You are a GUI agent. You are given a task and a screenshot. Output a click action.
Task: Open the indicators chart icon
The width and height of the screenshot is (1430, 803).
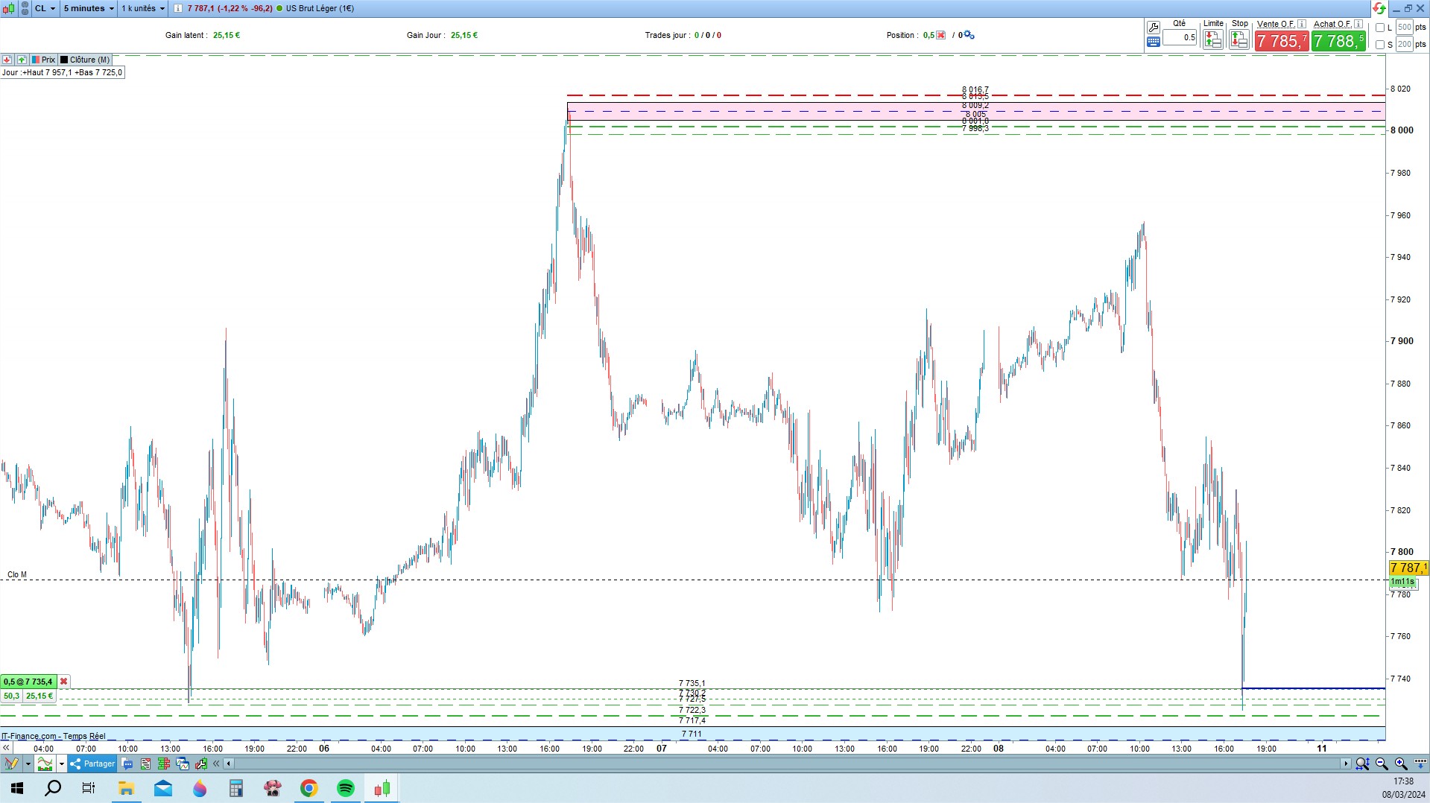pos(45,764)
